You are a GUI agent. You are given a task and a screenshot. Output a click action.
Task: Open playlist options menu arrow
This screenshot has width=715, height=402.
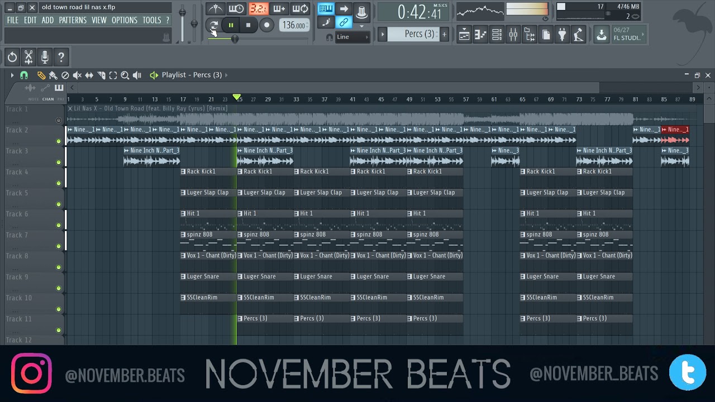tap(12, 75)
